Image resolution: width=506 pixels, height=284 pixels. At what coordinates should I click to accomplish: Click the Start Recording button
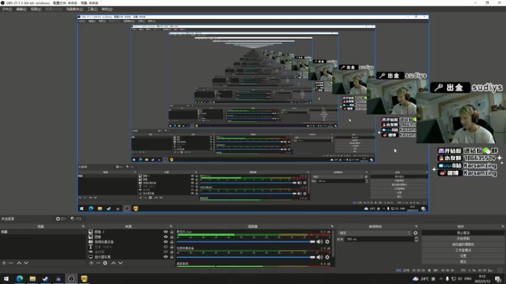click(463, 239)
